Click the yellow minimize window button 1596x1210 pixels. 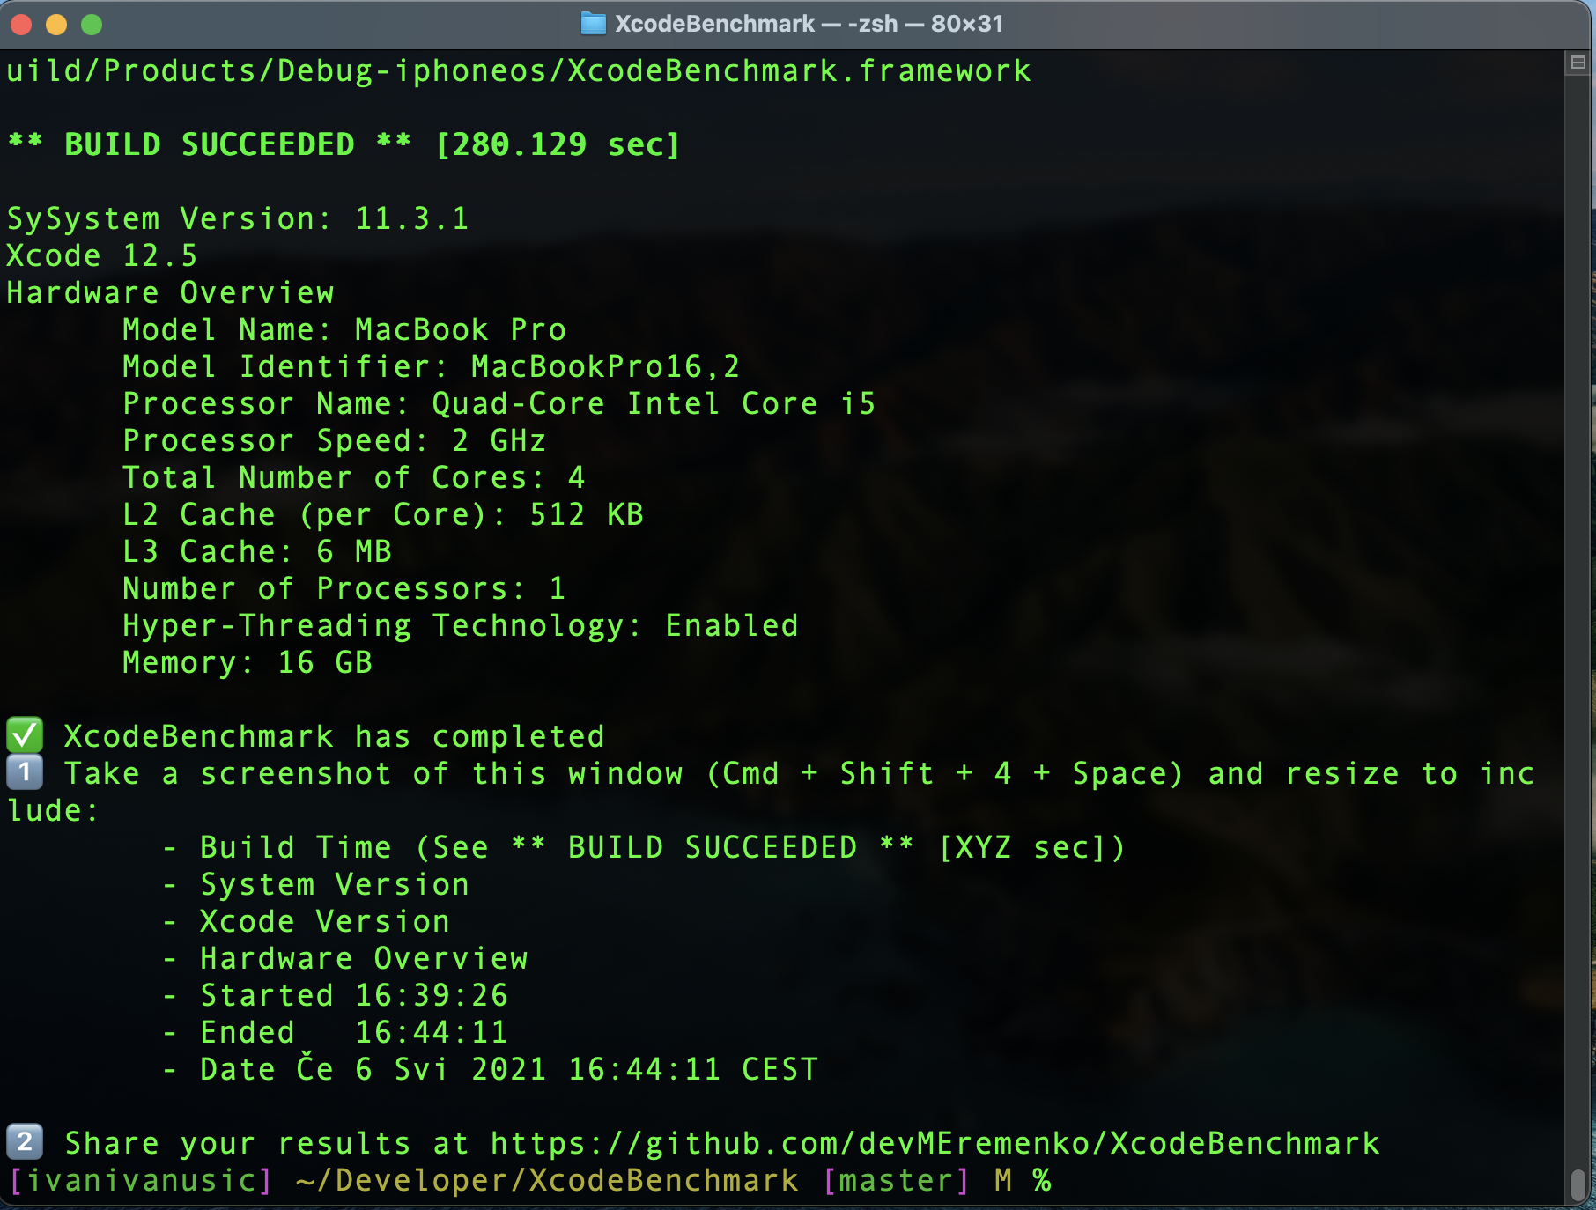pyautogui.click(x=56, y=25)
